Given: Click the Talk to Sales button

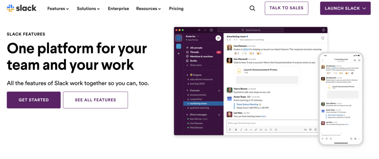Looking at the screenshot, I should [286, 8].
